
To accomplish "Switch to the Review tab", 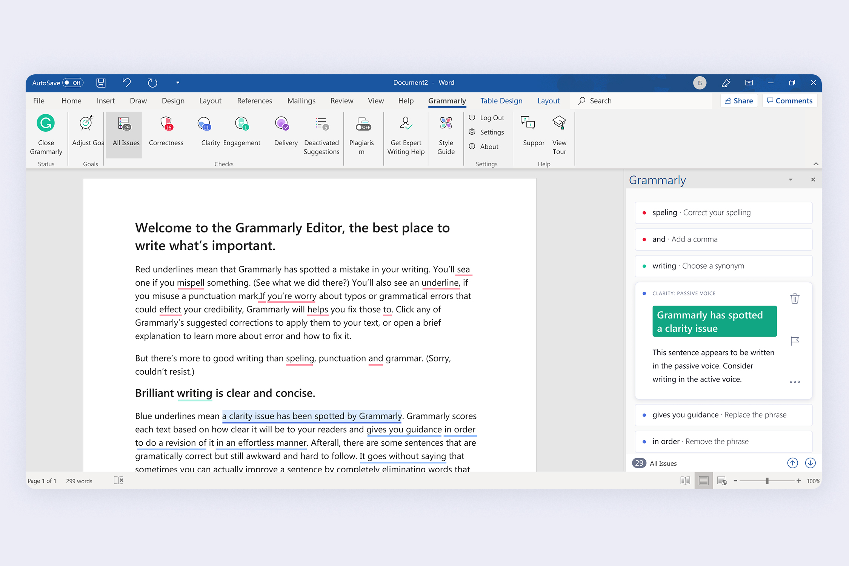I will (x=342, y=101).
